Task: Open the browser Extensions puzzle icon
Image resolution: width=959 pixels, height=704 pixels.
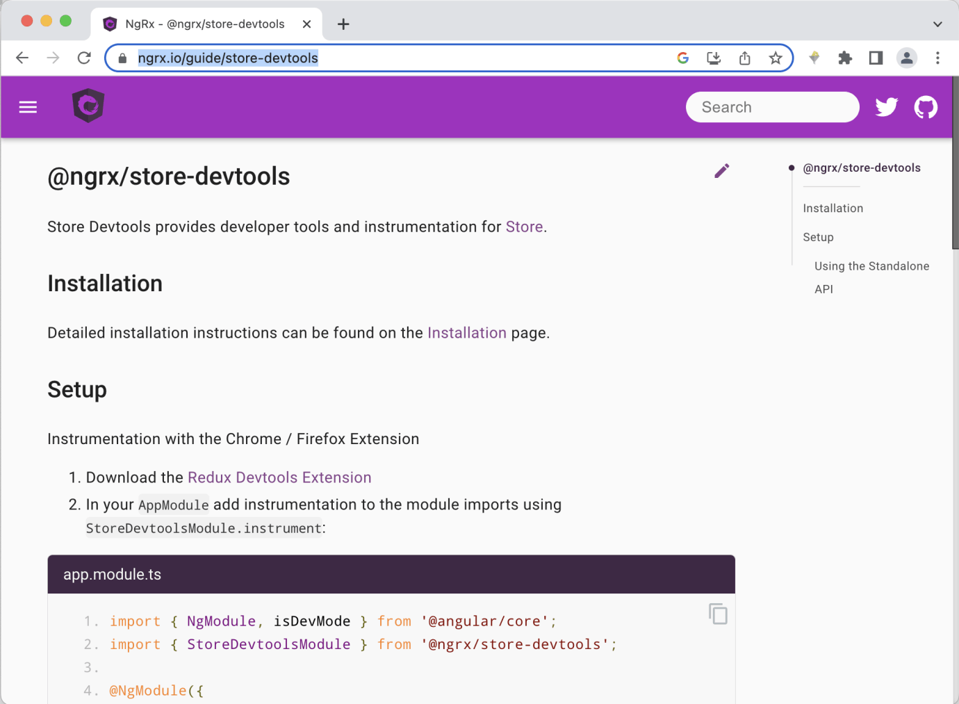Action: point(845,58)
